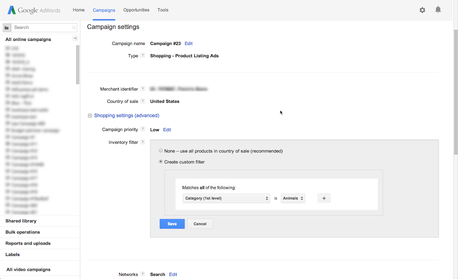Click the folder icon beside search box
This screenshot has height=279, width=458.
click(x=7, y=28)
